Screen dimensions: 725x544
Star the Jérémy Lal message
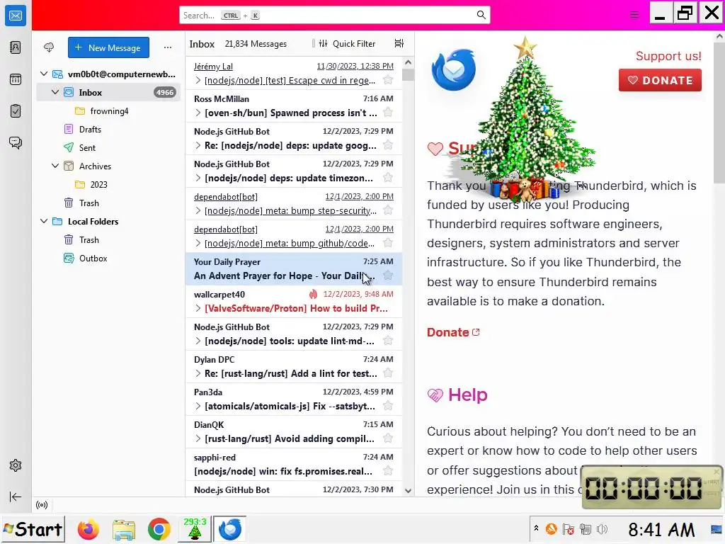388,80
